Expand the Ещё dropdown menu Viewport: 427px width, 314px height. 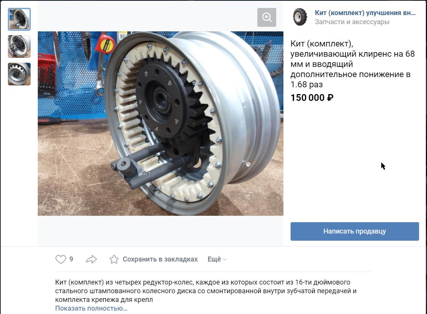(217, 259)
